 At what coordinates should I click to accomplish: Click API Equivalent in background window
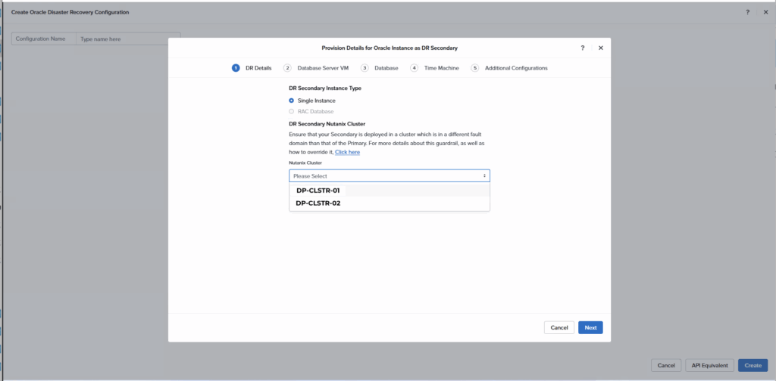[709, 365]
